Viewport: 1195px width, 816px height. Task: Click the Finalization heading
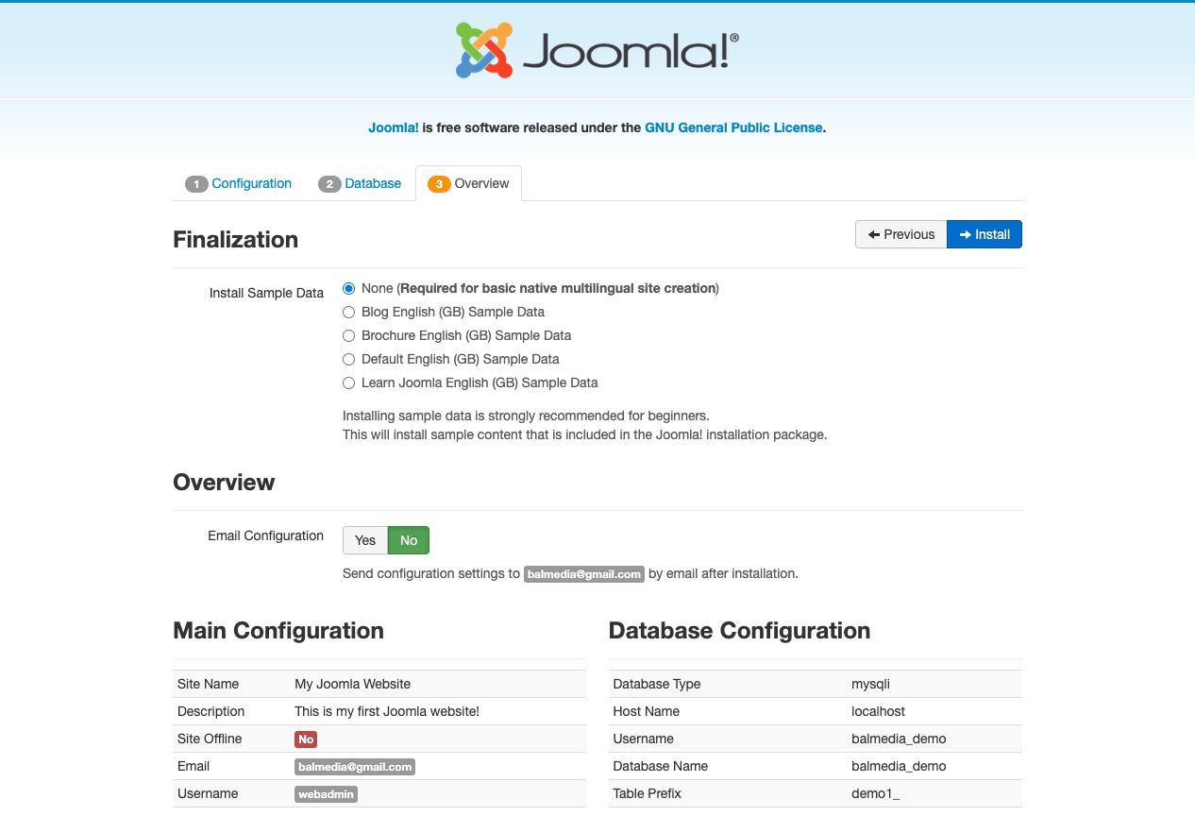click(236, 239)
